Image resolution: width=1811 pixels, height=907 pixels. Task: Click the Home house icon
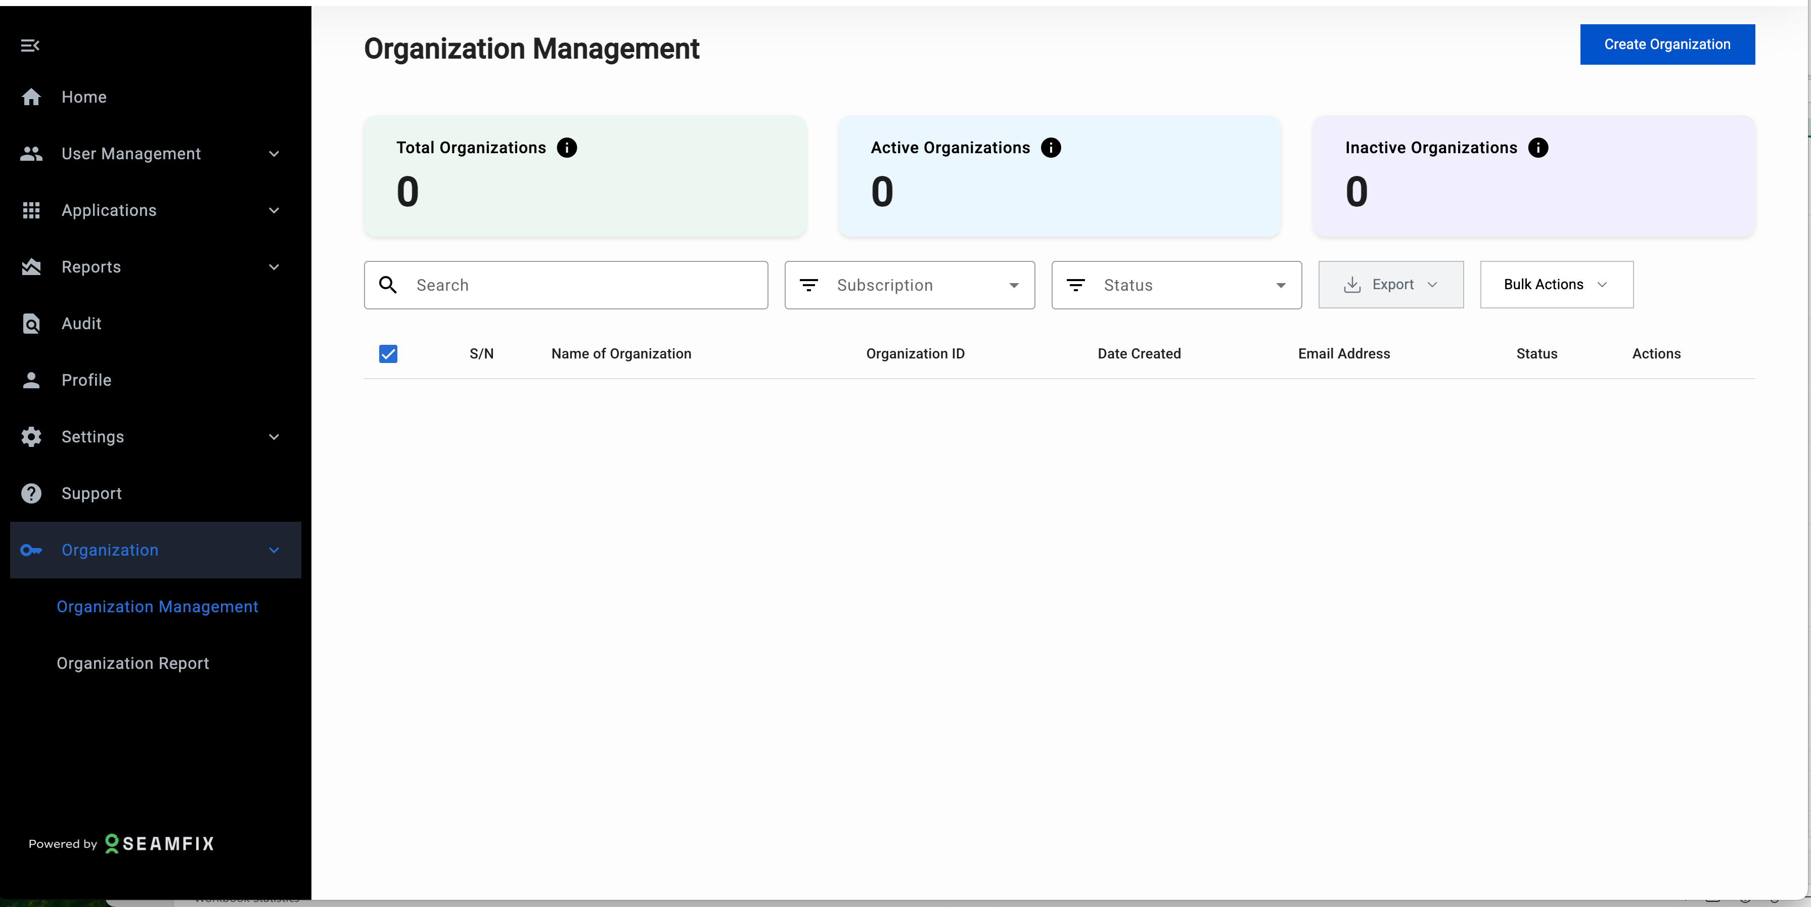31,97
